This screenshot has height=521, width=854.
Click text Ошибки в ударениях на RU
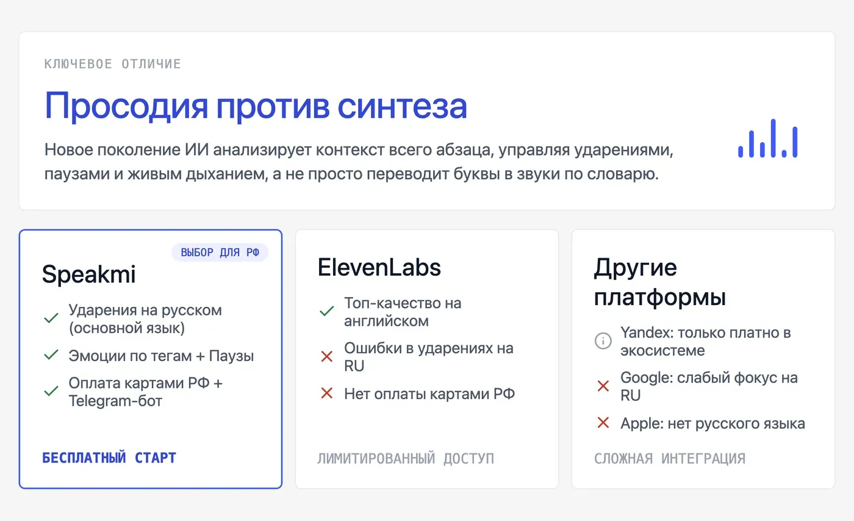click(429, 357)
